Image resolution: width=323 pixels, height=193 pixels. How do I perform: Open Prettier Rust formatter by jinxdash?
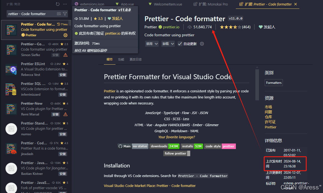pos(36,148)
